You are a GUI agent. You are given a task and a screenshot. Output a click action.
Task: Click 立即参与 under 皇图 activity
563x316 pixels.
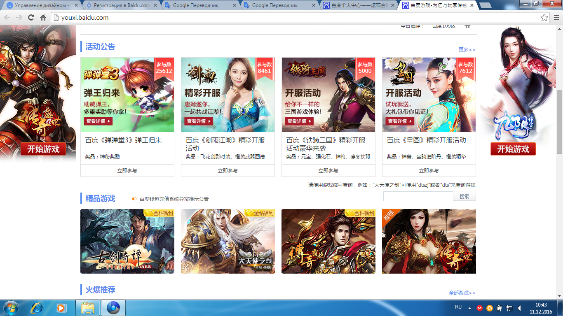[x=429, y=170]
